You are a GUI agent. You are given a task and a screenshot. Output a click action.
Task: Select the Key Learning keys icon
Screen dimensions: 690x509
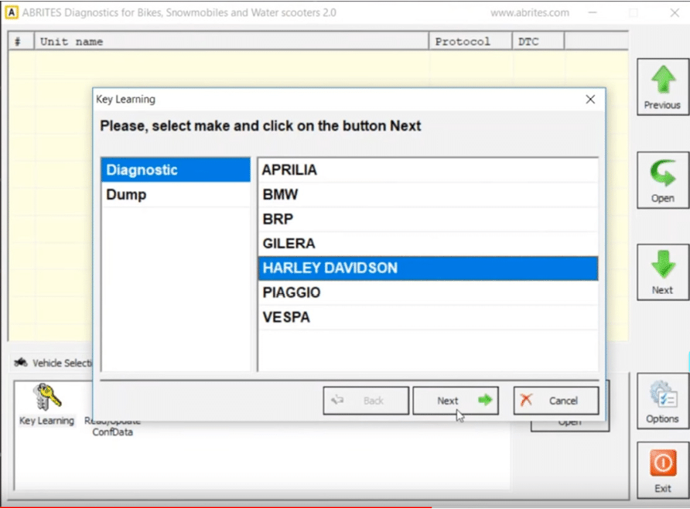pyautogui.click(x=46, y=397)
